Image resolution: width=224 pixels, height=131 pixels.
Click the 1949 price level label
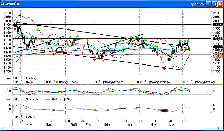click(218, 25)
